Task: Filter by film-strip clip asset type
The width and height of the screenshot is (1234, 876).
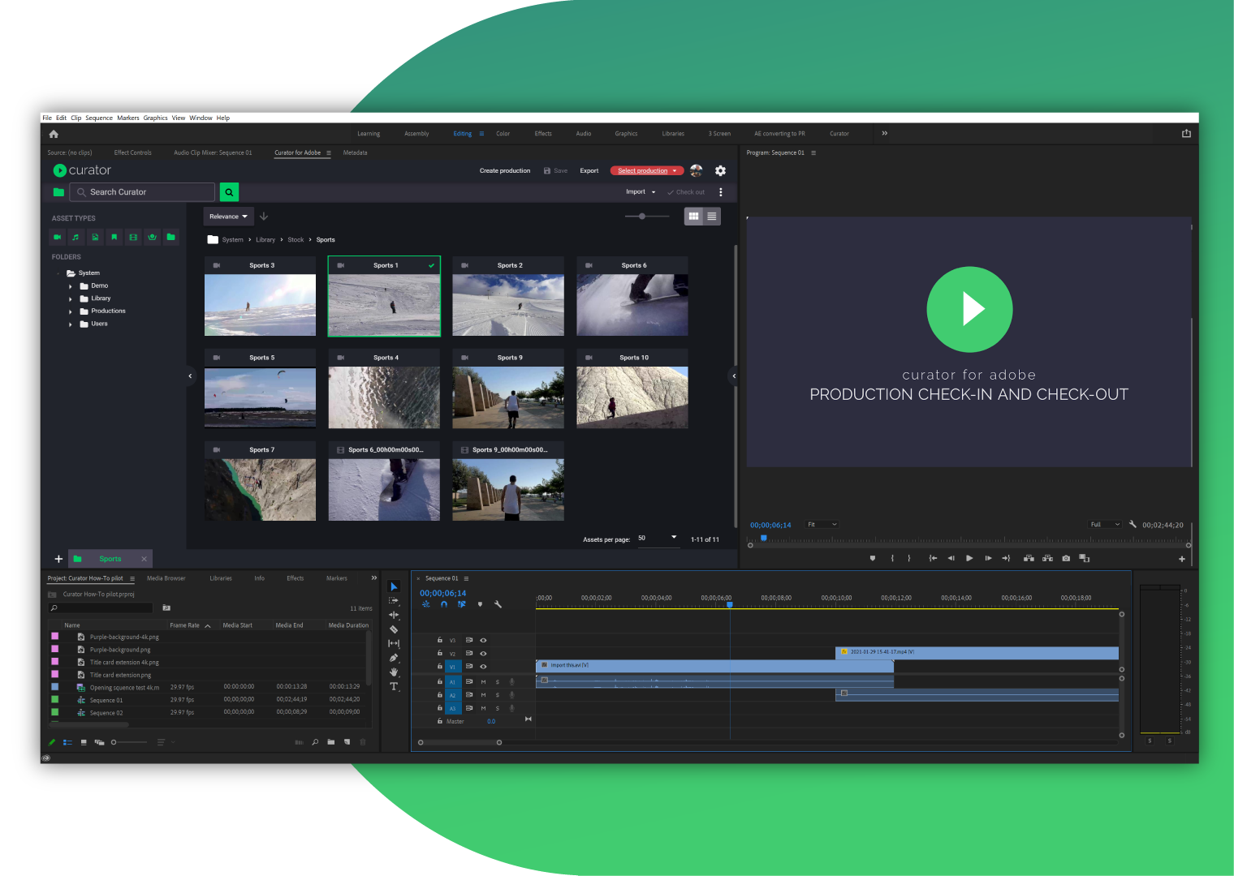Action: click(x=133, y=237)
